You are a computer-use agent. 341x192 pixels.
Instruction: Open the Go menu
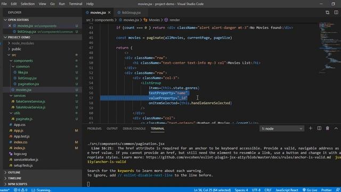pyautogui.click(x=52, y=4)
